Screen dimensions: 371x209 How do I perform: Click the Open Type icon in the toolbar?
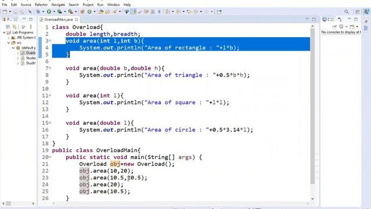(x=101, y=12)
